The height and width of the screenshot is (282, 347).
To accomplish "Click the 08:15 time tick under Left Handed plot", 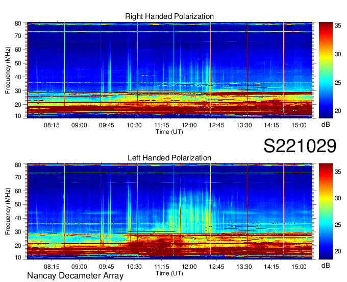I will click(x=52, y=267).
